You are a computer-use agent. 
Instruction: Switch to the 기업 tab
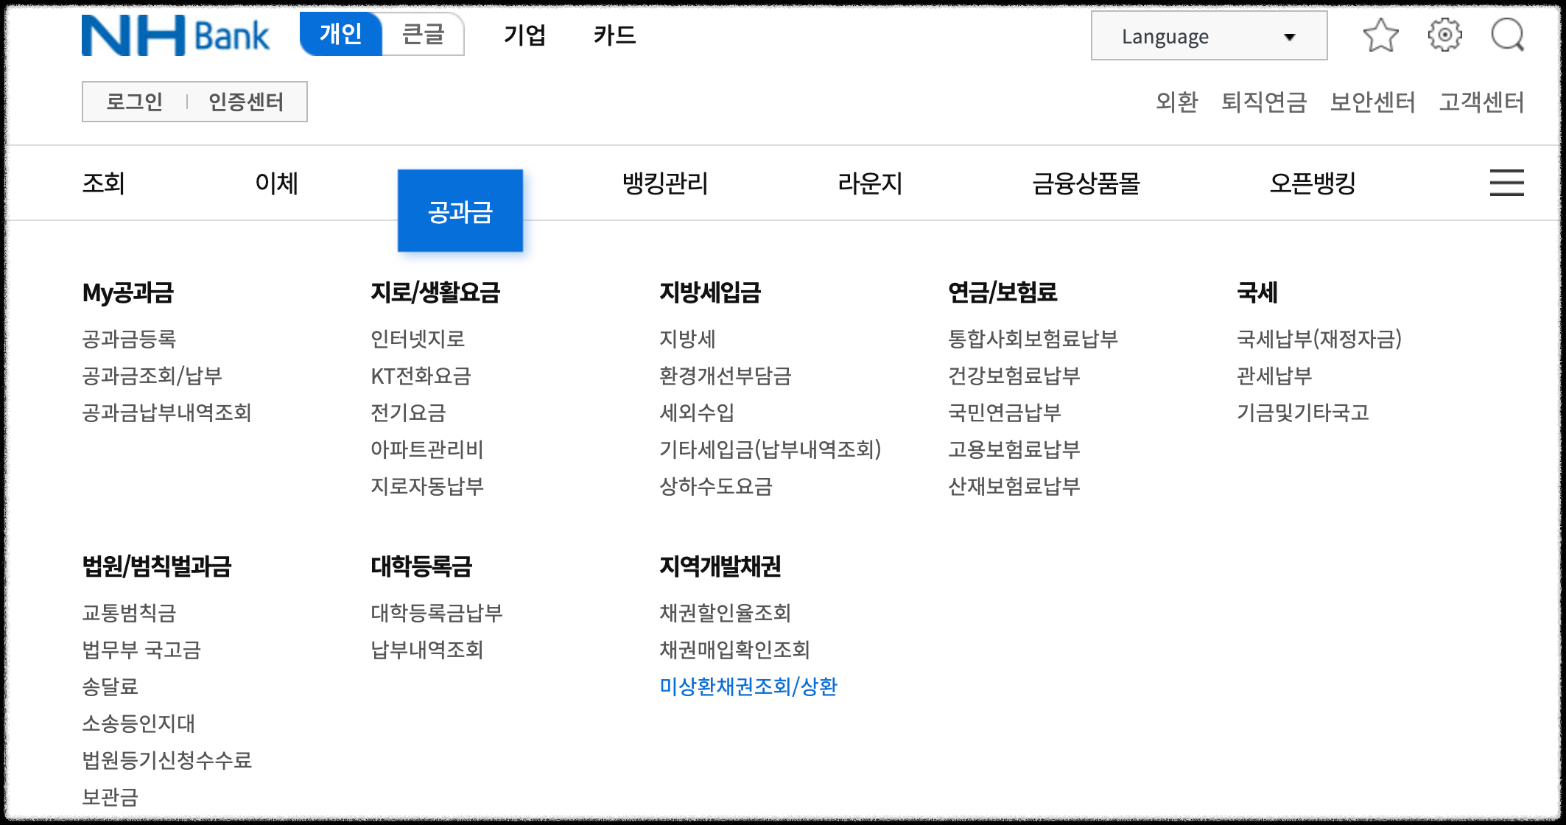click(524, 35)
